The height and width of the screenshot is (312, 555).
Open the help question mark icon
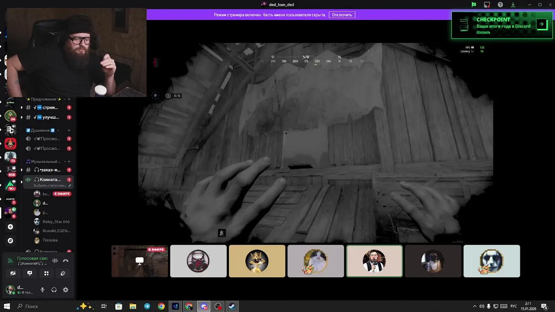coord(500,5)
